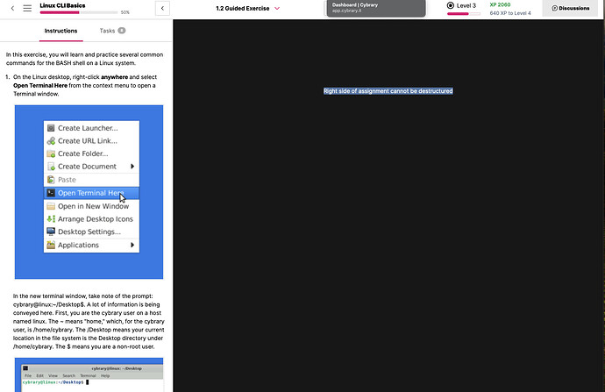Click the Dashboard | Cybrary popup

375,8
